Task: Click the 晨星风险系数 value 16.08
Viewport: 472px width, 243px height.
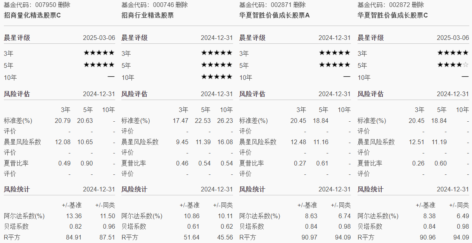Action: (225, 142)
